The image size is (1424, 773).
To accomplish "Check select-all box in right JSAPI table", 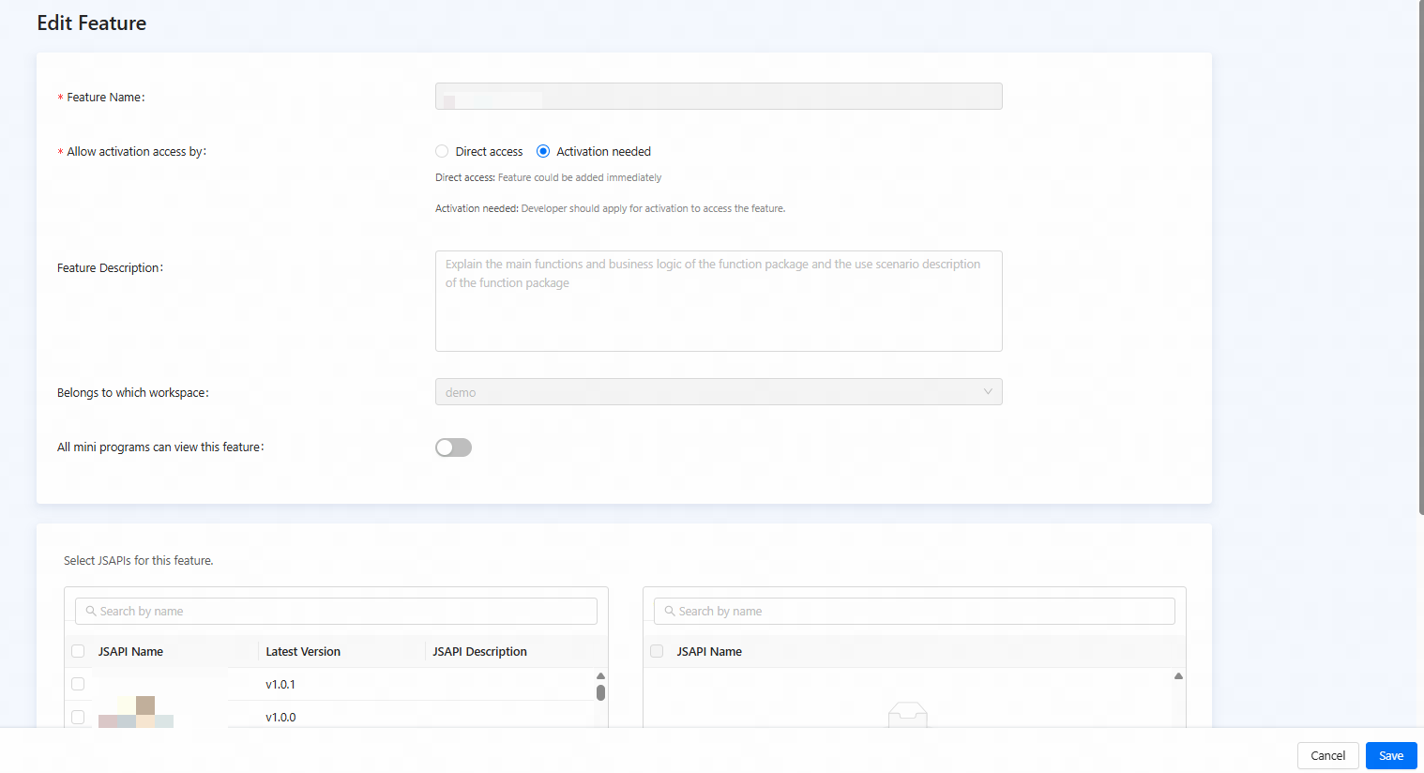I will (x=657, y=651).
